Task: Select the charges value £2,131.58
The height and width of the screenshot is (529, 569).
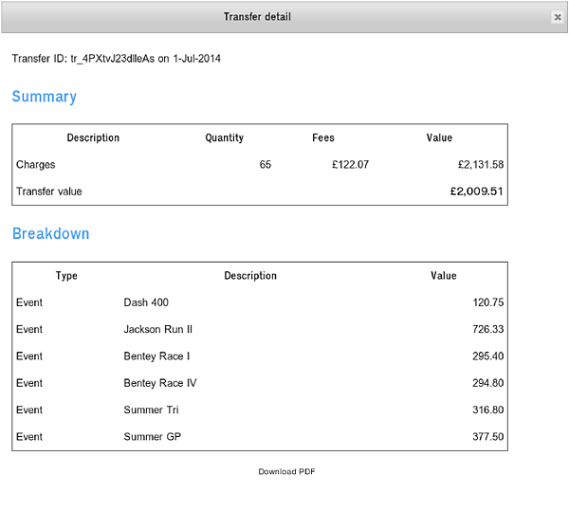Action: [x=481, y=164]
